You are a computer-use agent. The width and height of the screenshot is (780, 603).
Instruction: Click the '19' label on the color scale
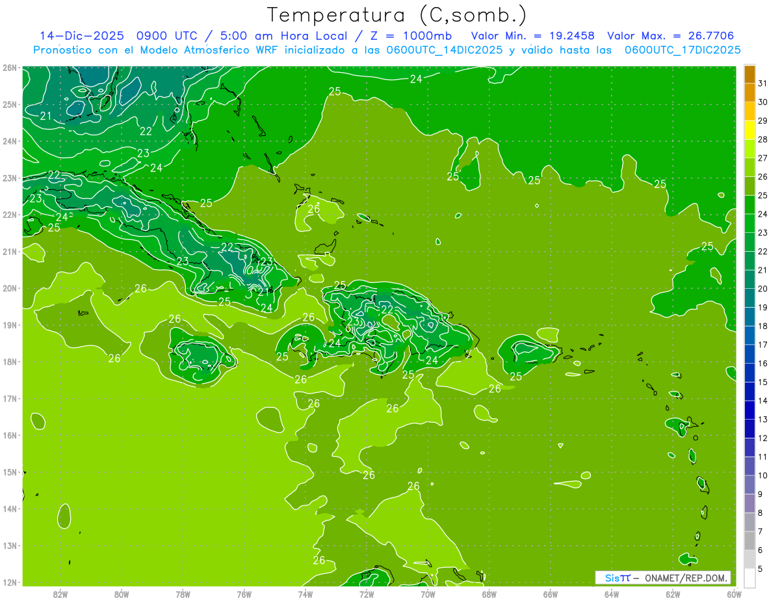point(762,308)
